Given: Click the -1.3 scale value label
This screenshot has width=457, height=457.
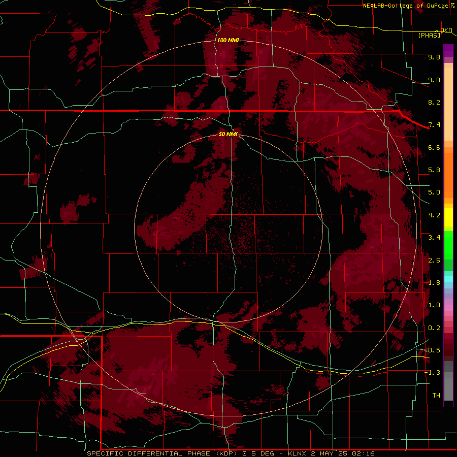Looking at the screenshot, I should [x=432, y=373].
